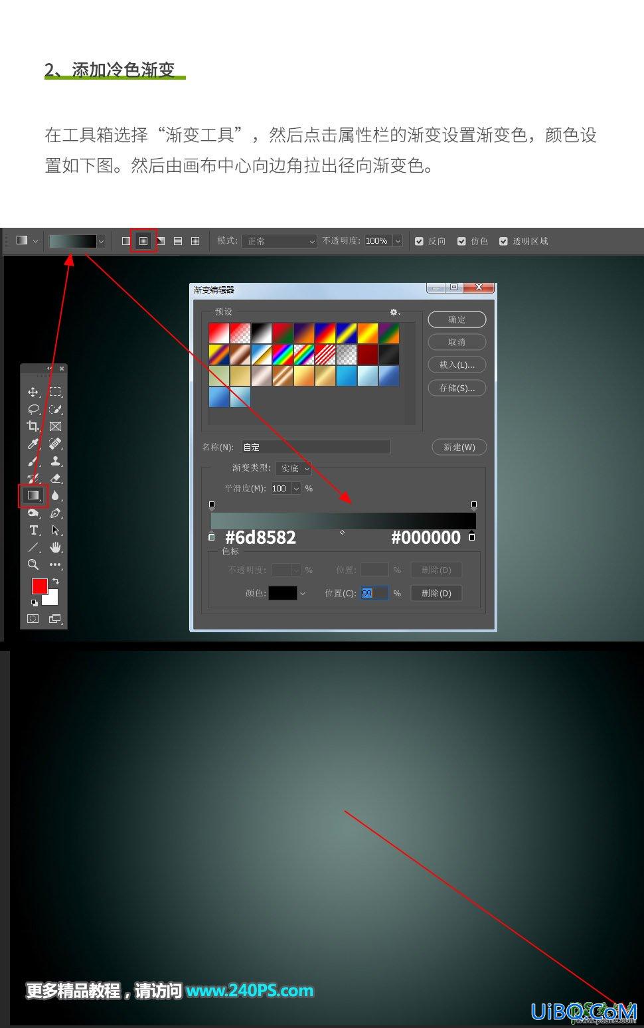The height and width of the screenshot is (1028, 644).
Task: Open the gradient presets gear menu
Action: tap(394, 312)
